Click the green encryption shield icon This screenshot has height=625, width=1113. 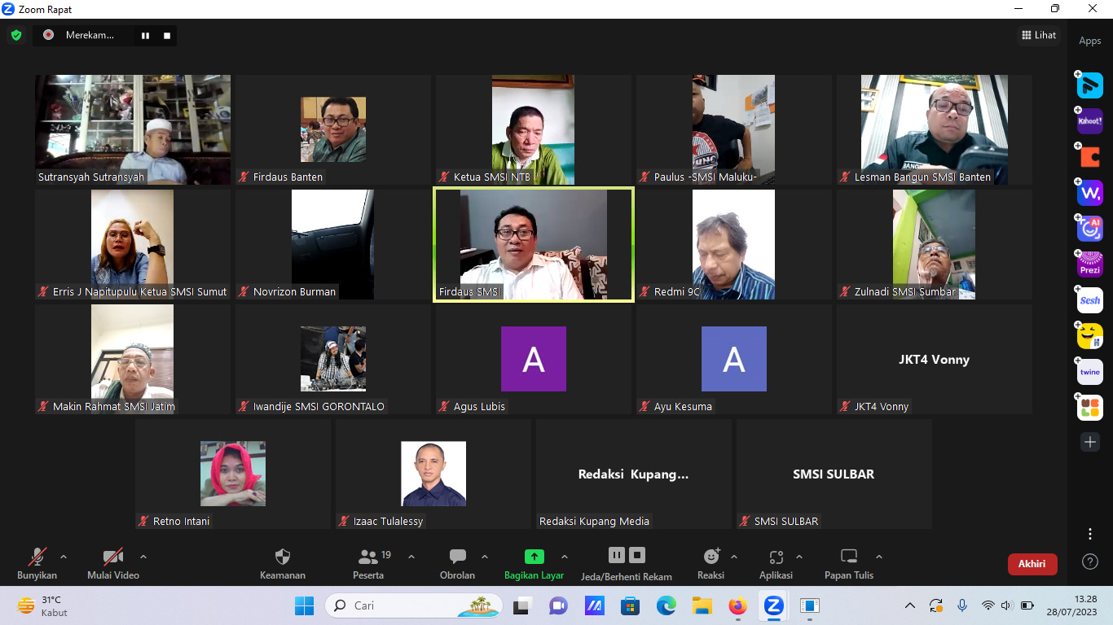[x=16, y=35]
